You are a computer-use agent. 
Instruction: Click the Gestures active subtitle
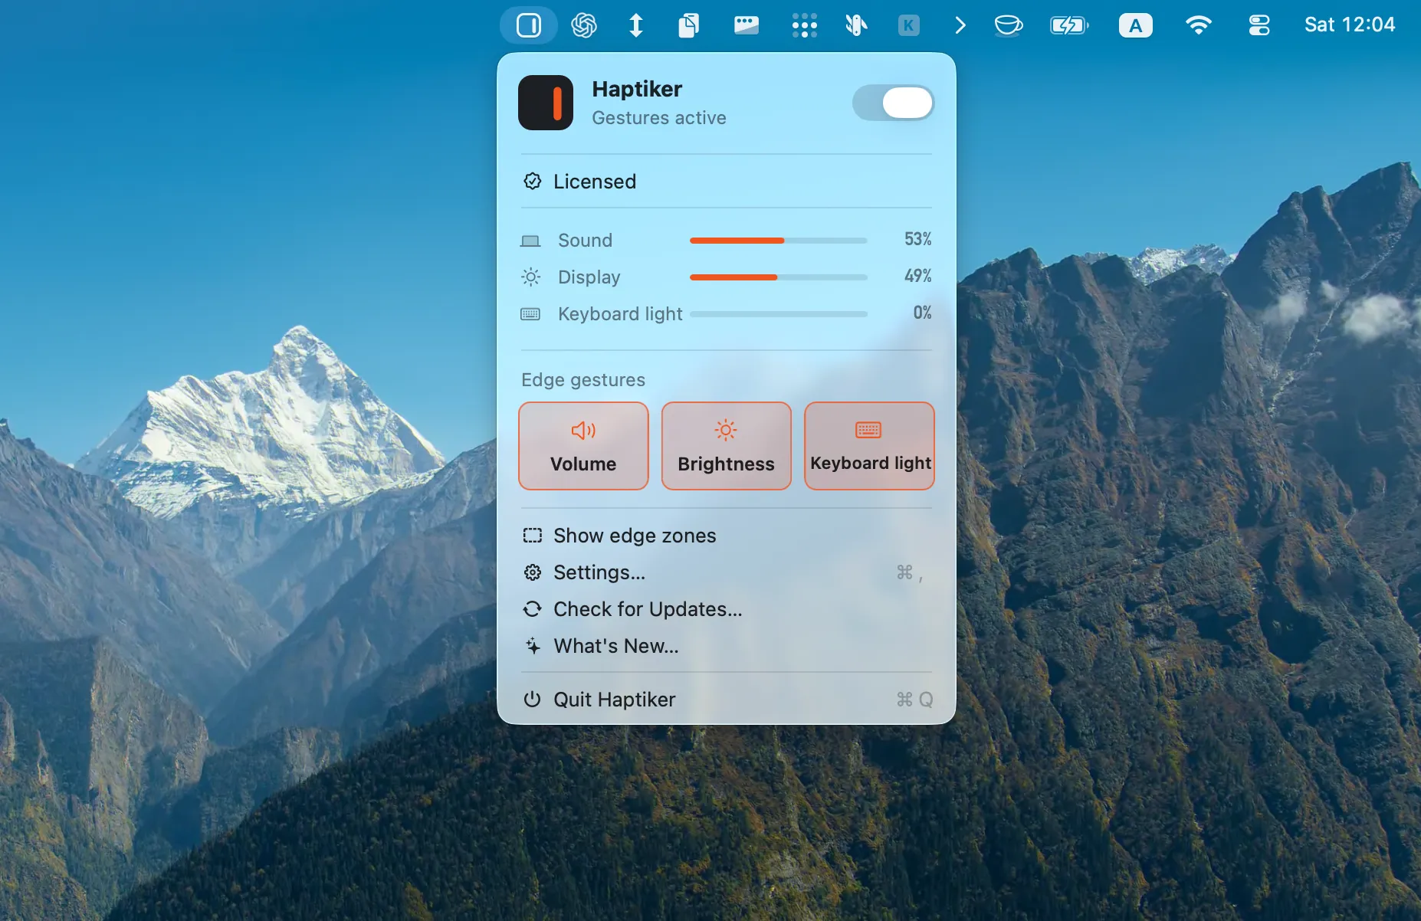tap(659, 118)
